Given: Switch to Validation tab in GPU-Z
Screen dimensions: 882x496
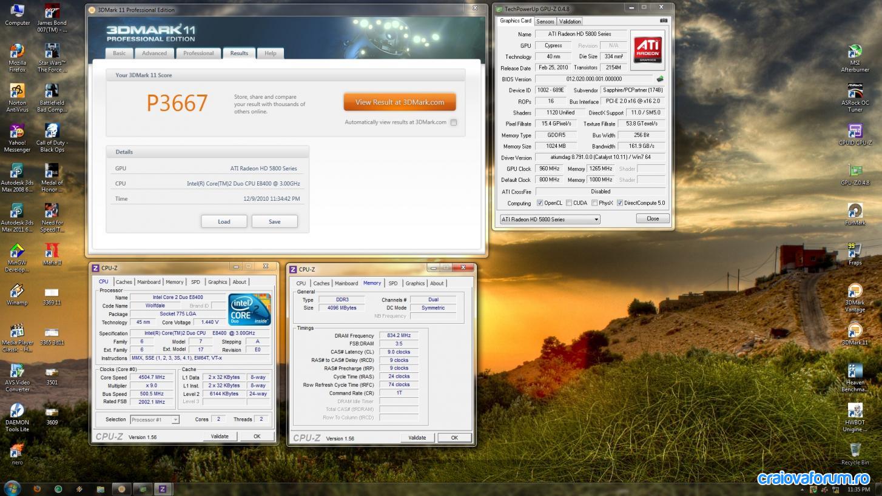Looking at the screenshot, I should pos(570,21).
